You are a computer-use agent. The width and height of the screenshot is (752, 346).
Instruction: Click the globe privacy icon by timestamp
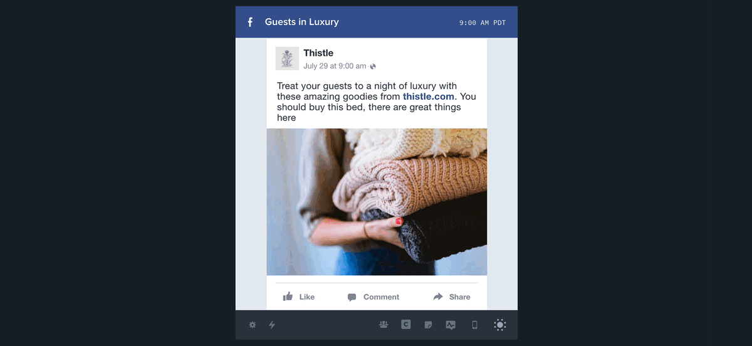(373, 66)
